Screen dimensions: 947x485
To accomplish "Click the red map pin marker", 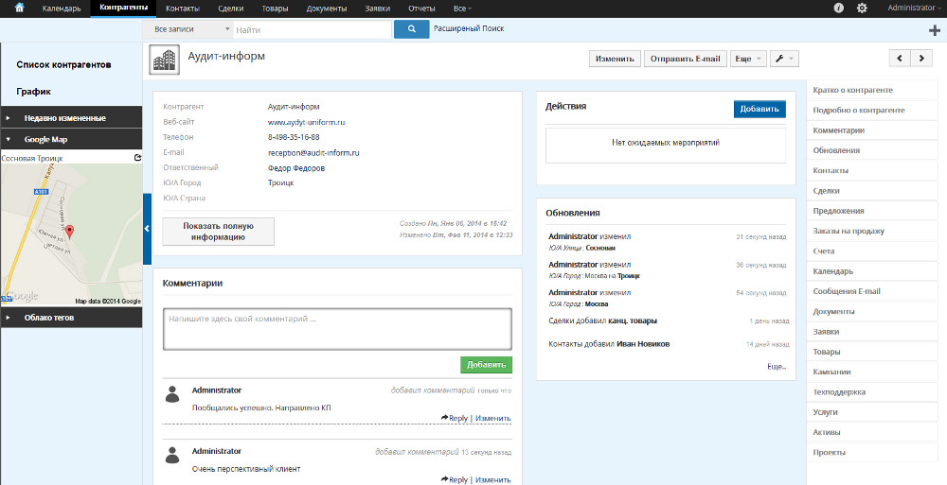I will click(x=69, y=232).
